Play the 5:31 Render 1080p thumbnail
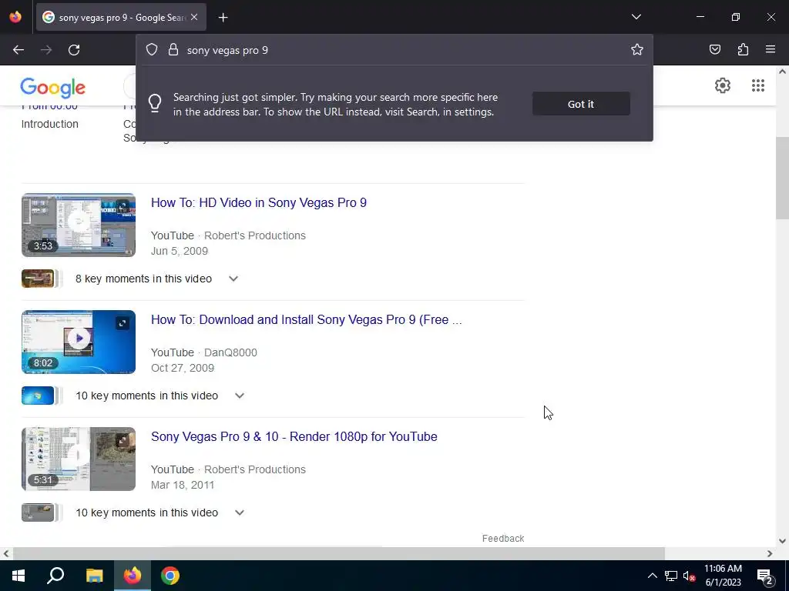 coord(79,459)
